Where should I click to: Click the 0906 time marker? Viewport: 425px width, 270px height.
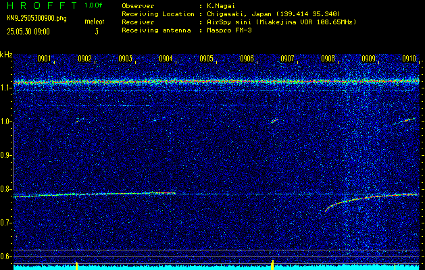pyautogui.click(x=247, y=59)
